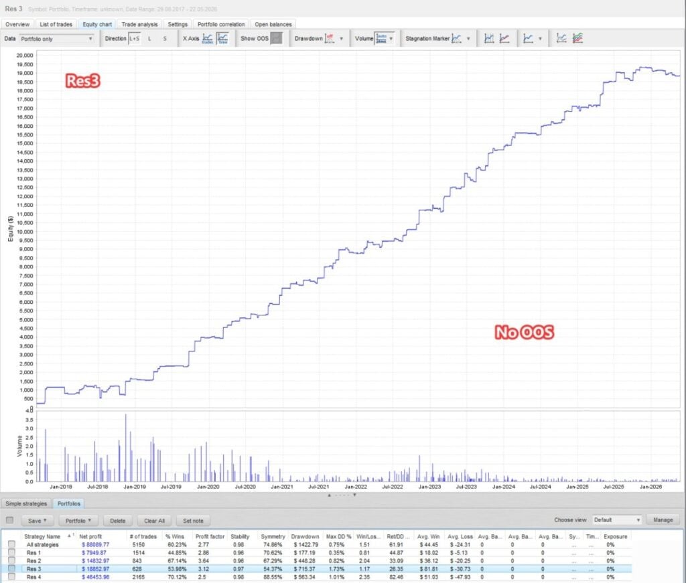The height and width of the screenshot is (583, 686).
Task: Set X Axis to trades mode
Action: [x=208, y=38]
